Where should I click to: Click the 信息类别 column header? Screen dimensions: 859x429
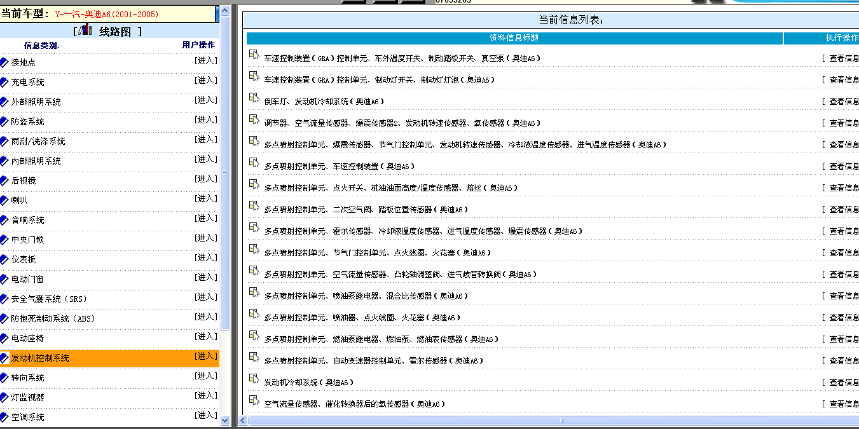point(41,46)
